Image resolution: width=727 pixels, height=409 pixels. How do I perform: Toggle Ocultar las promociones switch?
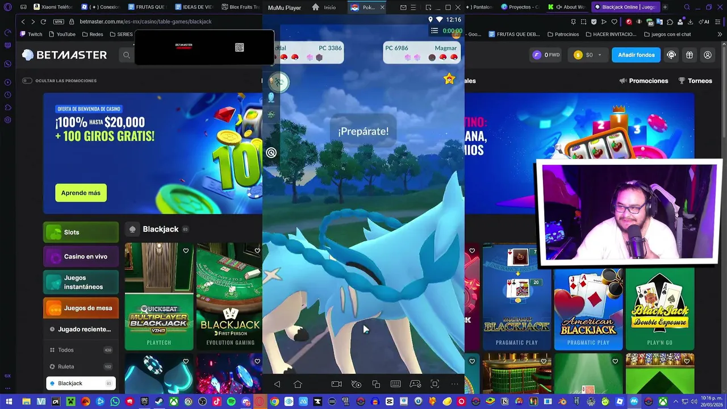(27, 81)
